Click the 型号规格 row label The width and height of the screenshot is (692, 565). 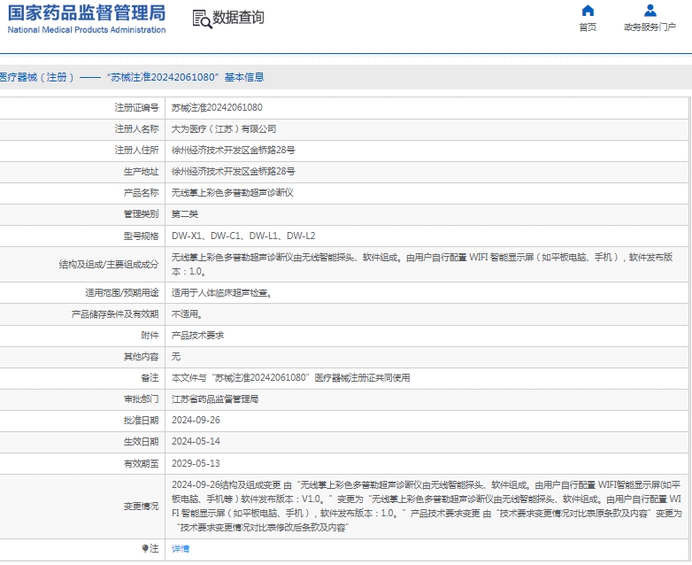tap(141, 236)
